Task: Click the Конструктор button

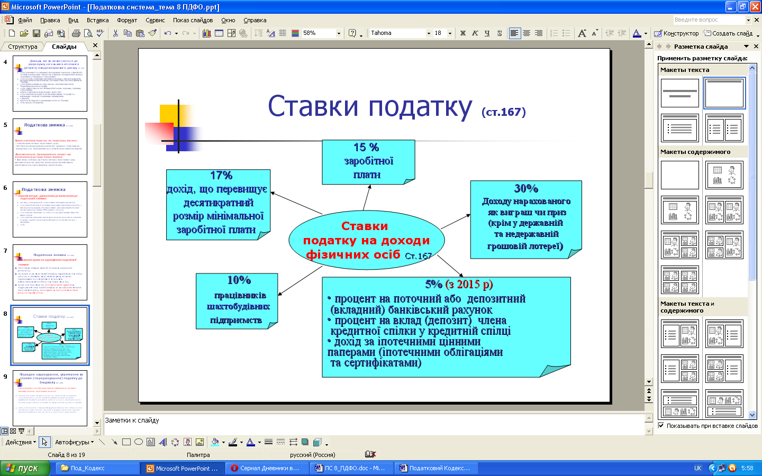Action: (x=676, y=33)
